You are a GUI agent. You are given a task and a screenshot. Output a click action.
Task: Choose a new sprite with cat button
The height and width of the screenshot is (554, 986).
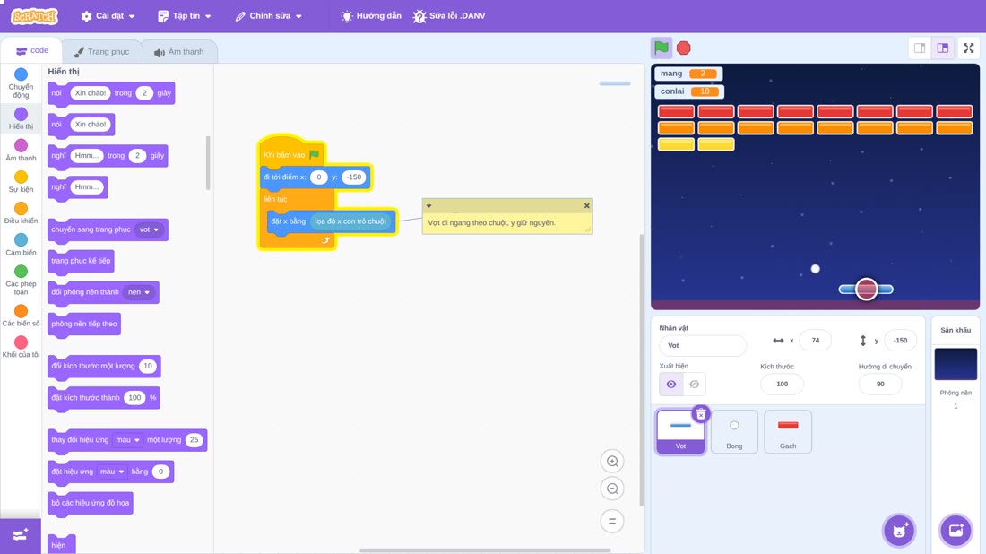(899, 530)
